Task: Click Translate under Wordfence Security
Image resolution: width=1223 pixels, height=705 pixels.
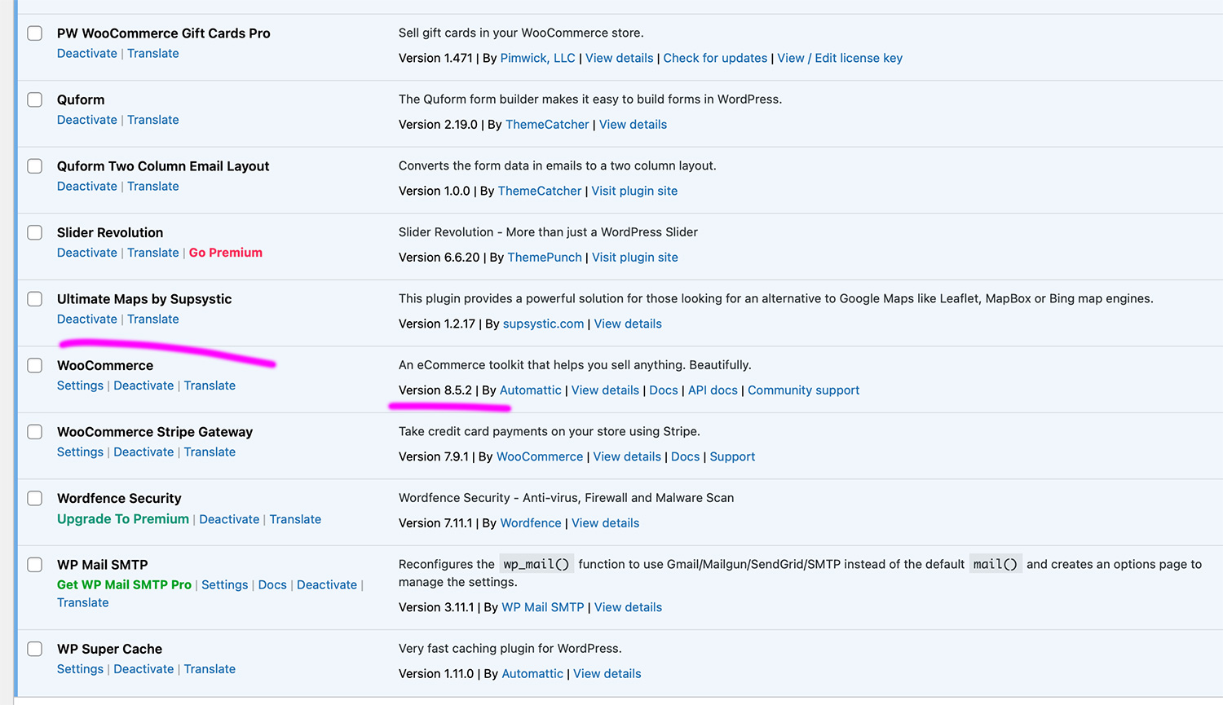Action: click(295, 519)
